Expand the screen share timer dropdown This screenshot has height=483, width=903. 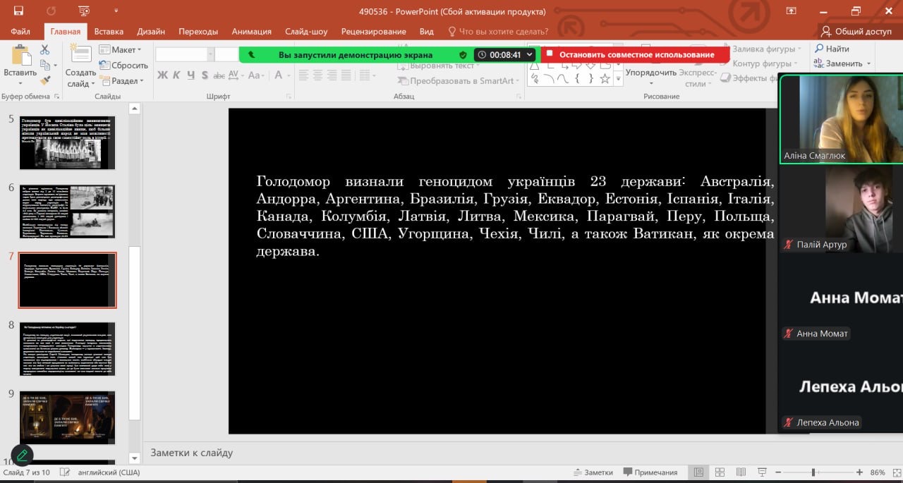530,55
